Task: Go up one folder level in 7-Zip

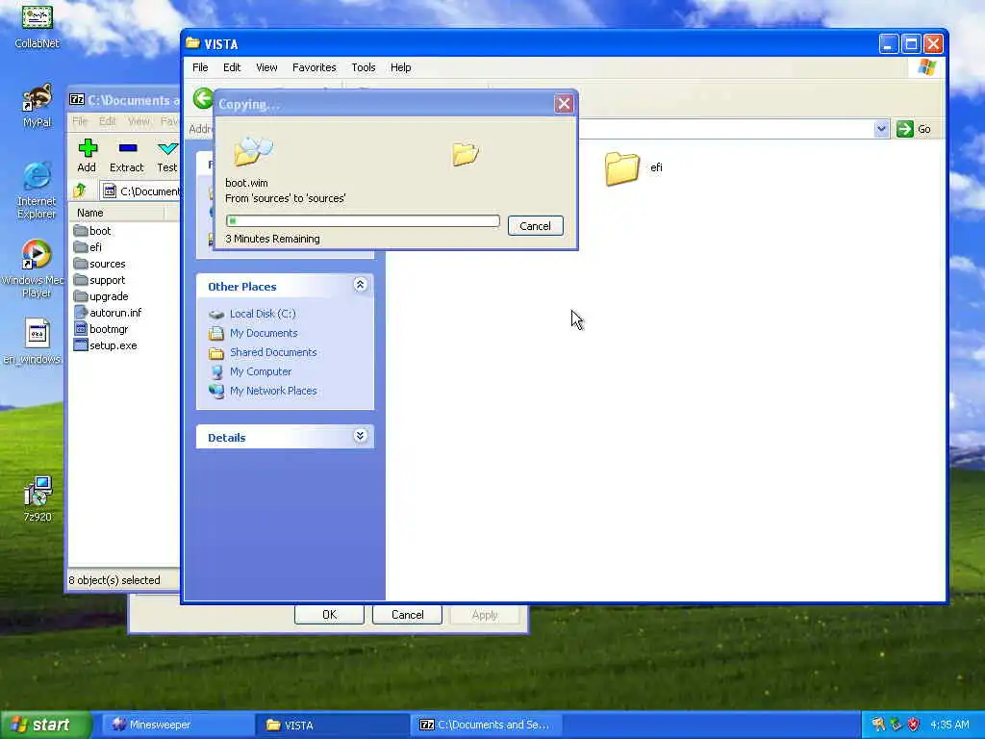Action: (81, 191)
